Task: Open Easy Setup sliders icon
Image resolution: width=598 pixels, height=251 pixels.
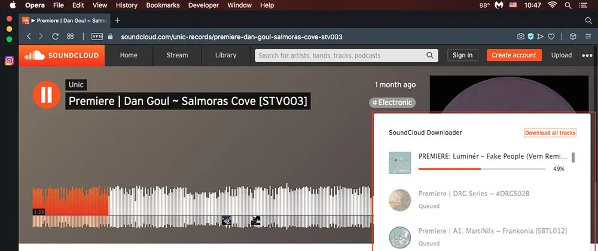Action: 588,36
